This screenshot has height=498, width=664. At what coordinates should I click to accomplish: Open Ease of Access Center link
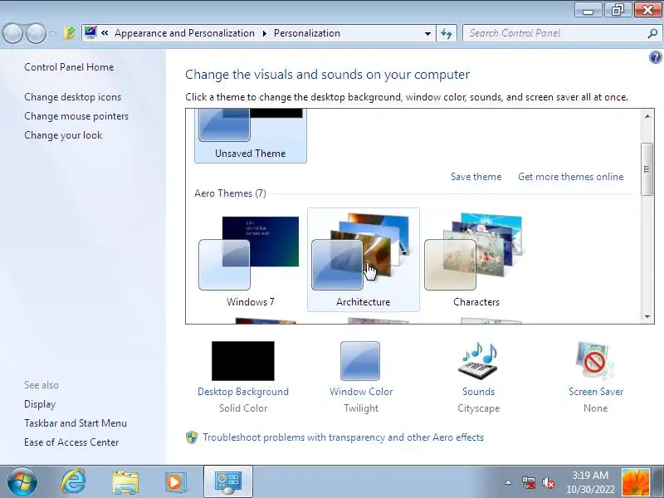[x=71, y=442]
